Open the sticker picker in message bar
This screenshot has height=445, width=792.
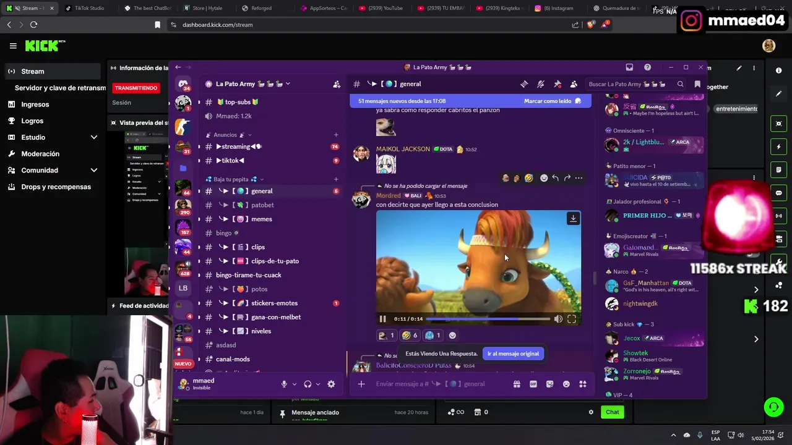(x=549, y=384)
